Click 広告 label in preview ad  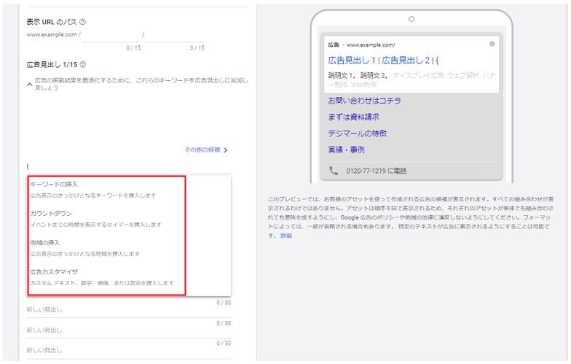(334, 45)
